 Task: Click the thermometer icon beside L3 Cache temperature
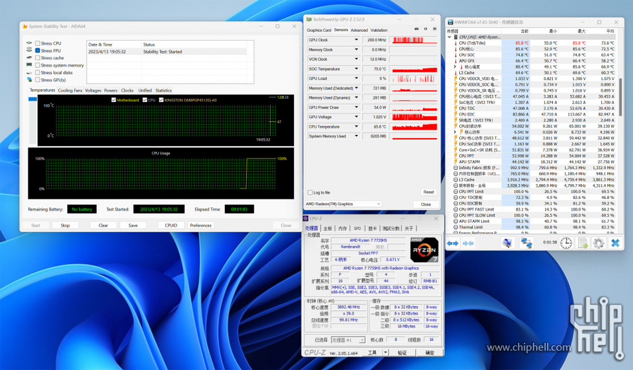[456, 72]
